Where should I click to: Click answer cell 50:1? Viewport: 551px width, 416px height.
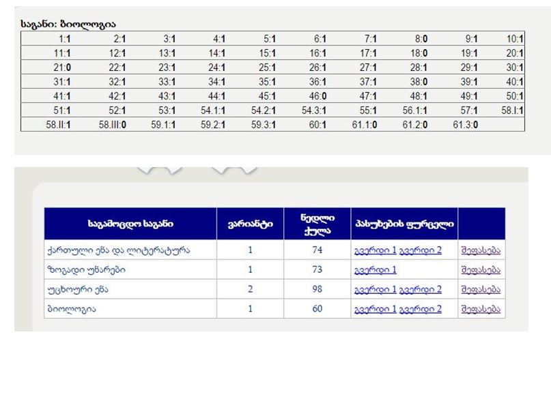(x=515, y=96)
